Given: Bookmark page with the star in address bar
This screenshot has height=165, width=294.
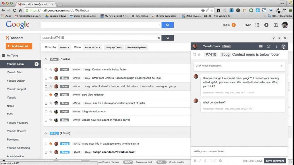Looking at the screenshot, I should pos(212,10).
